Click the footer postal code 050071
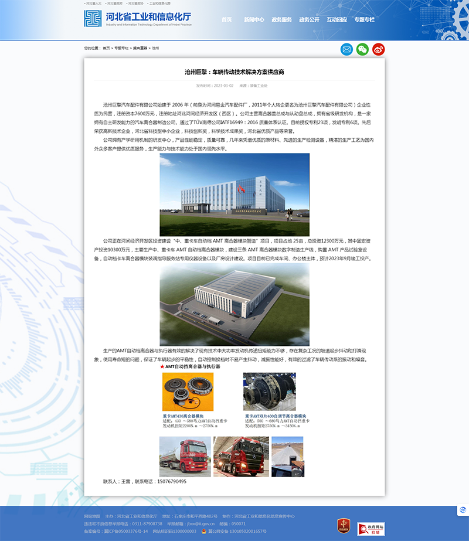This screenshot has width=469, height=541. 239,524
